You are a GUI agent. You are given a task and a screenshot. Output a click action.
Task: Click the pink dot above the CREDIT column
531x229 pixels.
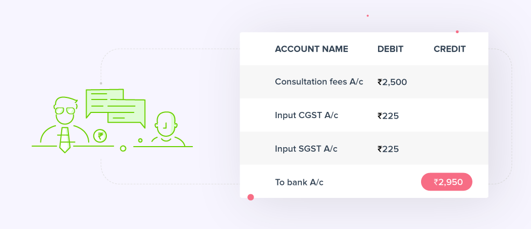[457, 32]
